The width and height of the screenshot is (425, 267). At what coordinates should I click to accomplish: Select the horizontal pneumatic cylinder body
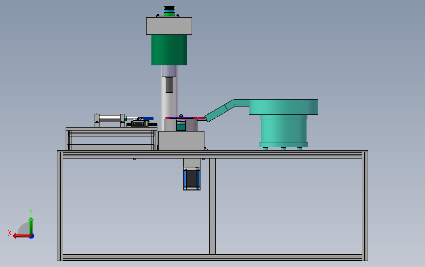[110, 118]
